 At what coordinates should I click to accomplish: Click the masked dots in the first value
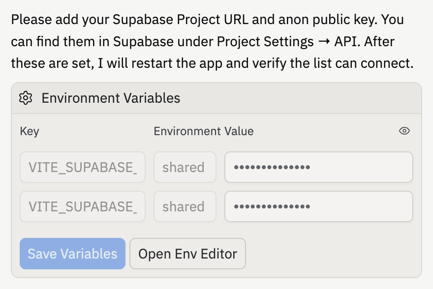point(272,167)
